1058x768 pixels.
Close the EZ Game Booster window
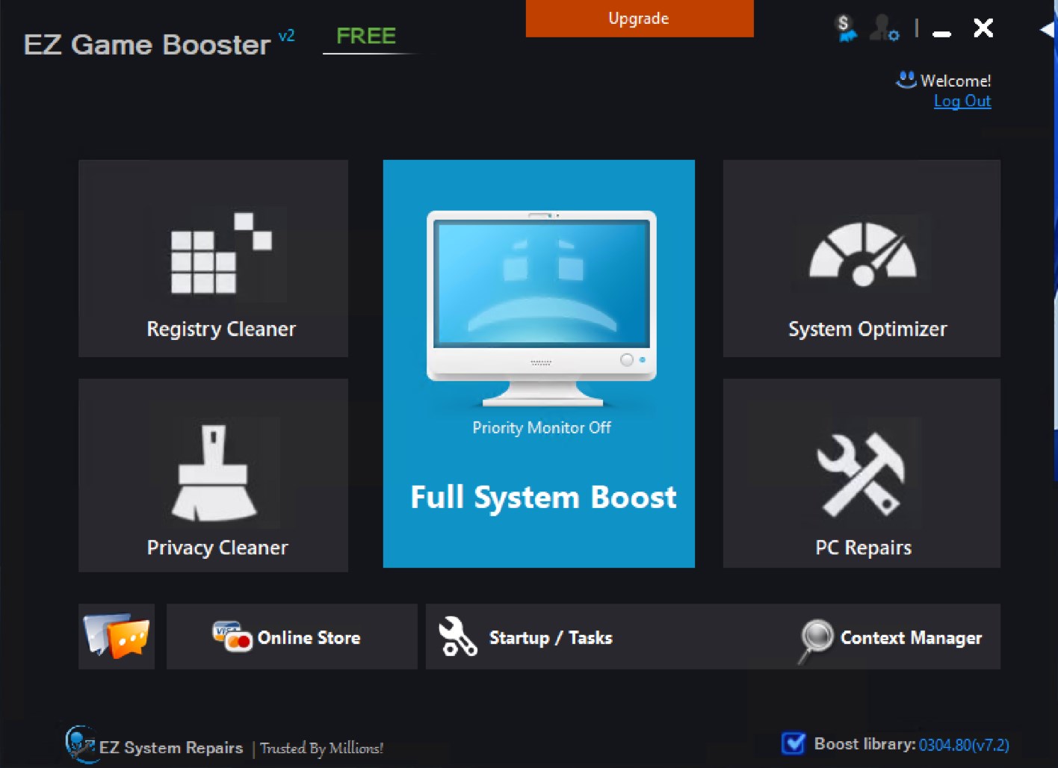(x=983, y=28)
